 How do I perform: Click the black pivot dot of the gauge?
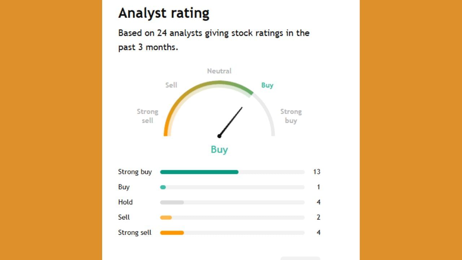pyautogui.click(x=219, y=136)
